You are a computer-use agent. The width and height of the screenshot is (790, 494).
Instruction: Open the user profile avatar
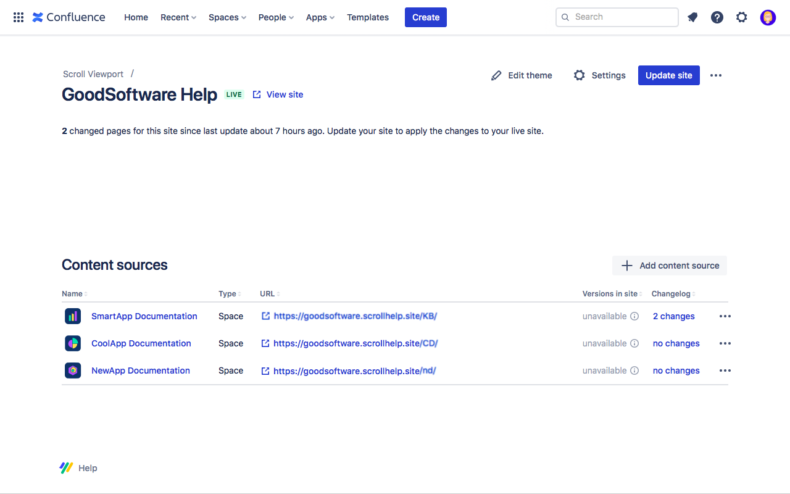point(768,17)
